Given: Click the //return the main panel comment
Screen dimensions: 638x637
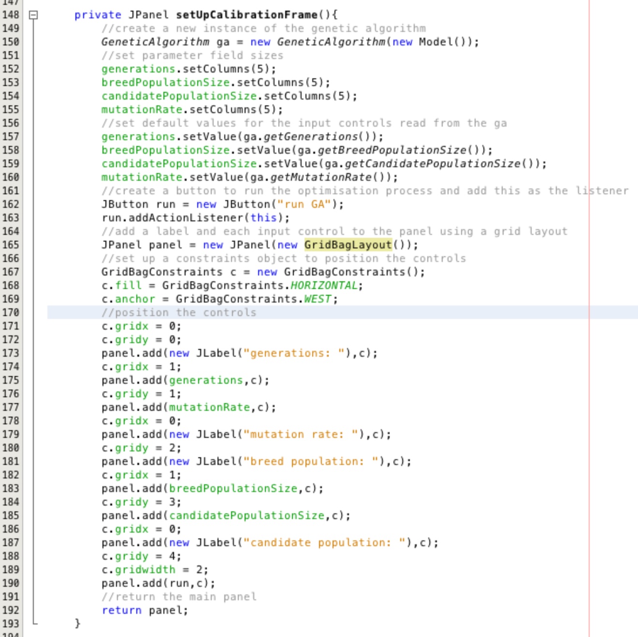Looking at the screenshot, I should (179, 597).
